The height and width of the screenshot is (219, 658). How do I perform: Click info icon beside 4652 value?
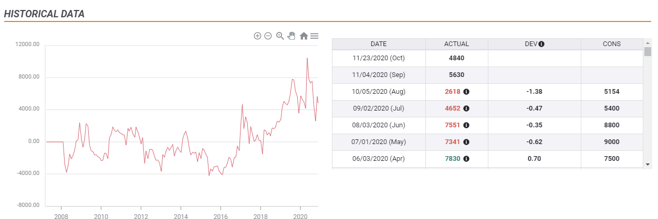tap(466, 108)
